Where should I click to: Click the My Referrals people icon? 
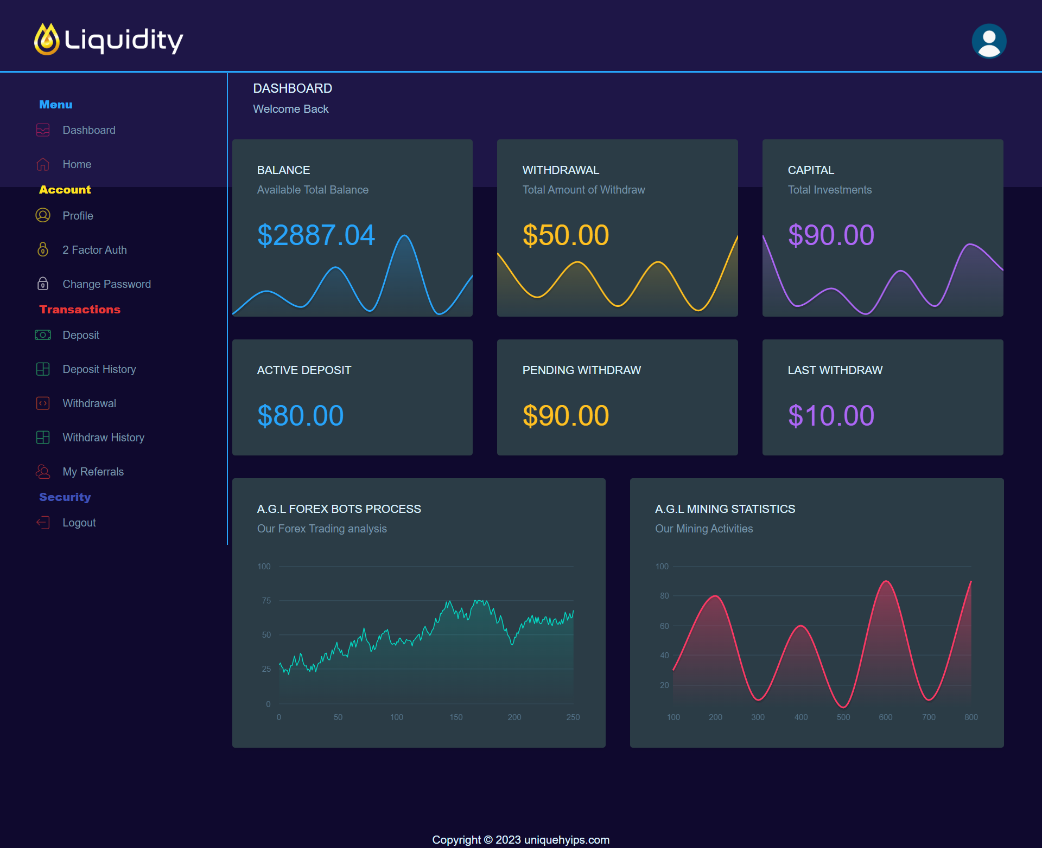coord(43,472)
